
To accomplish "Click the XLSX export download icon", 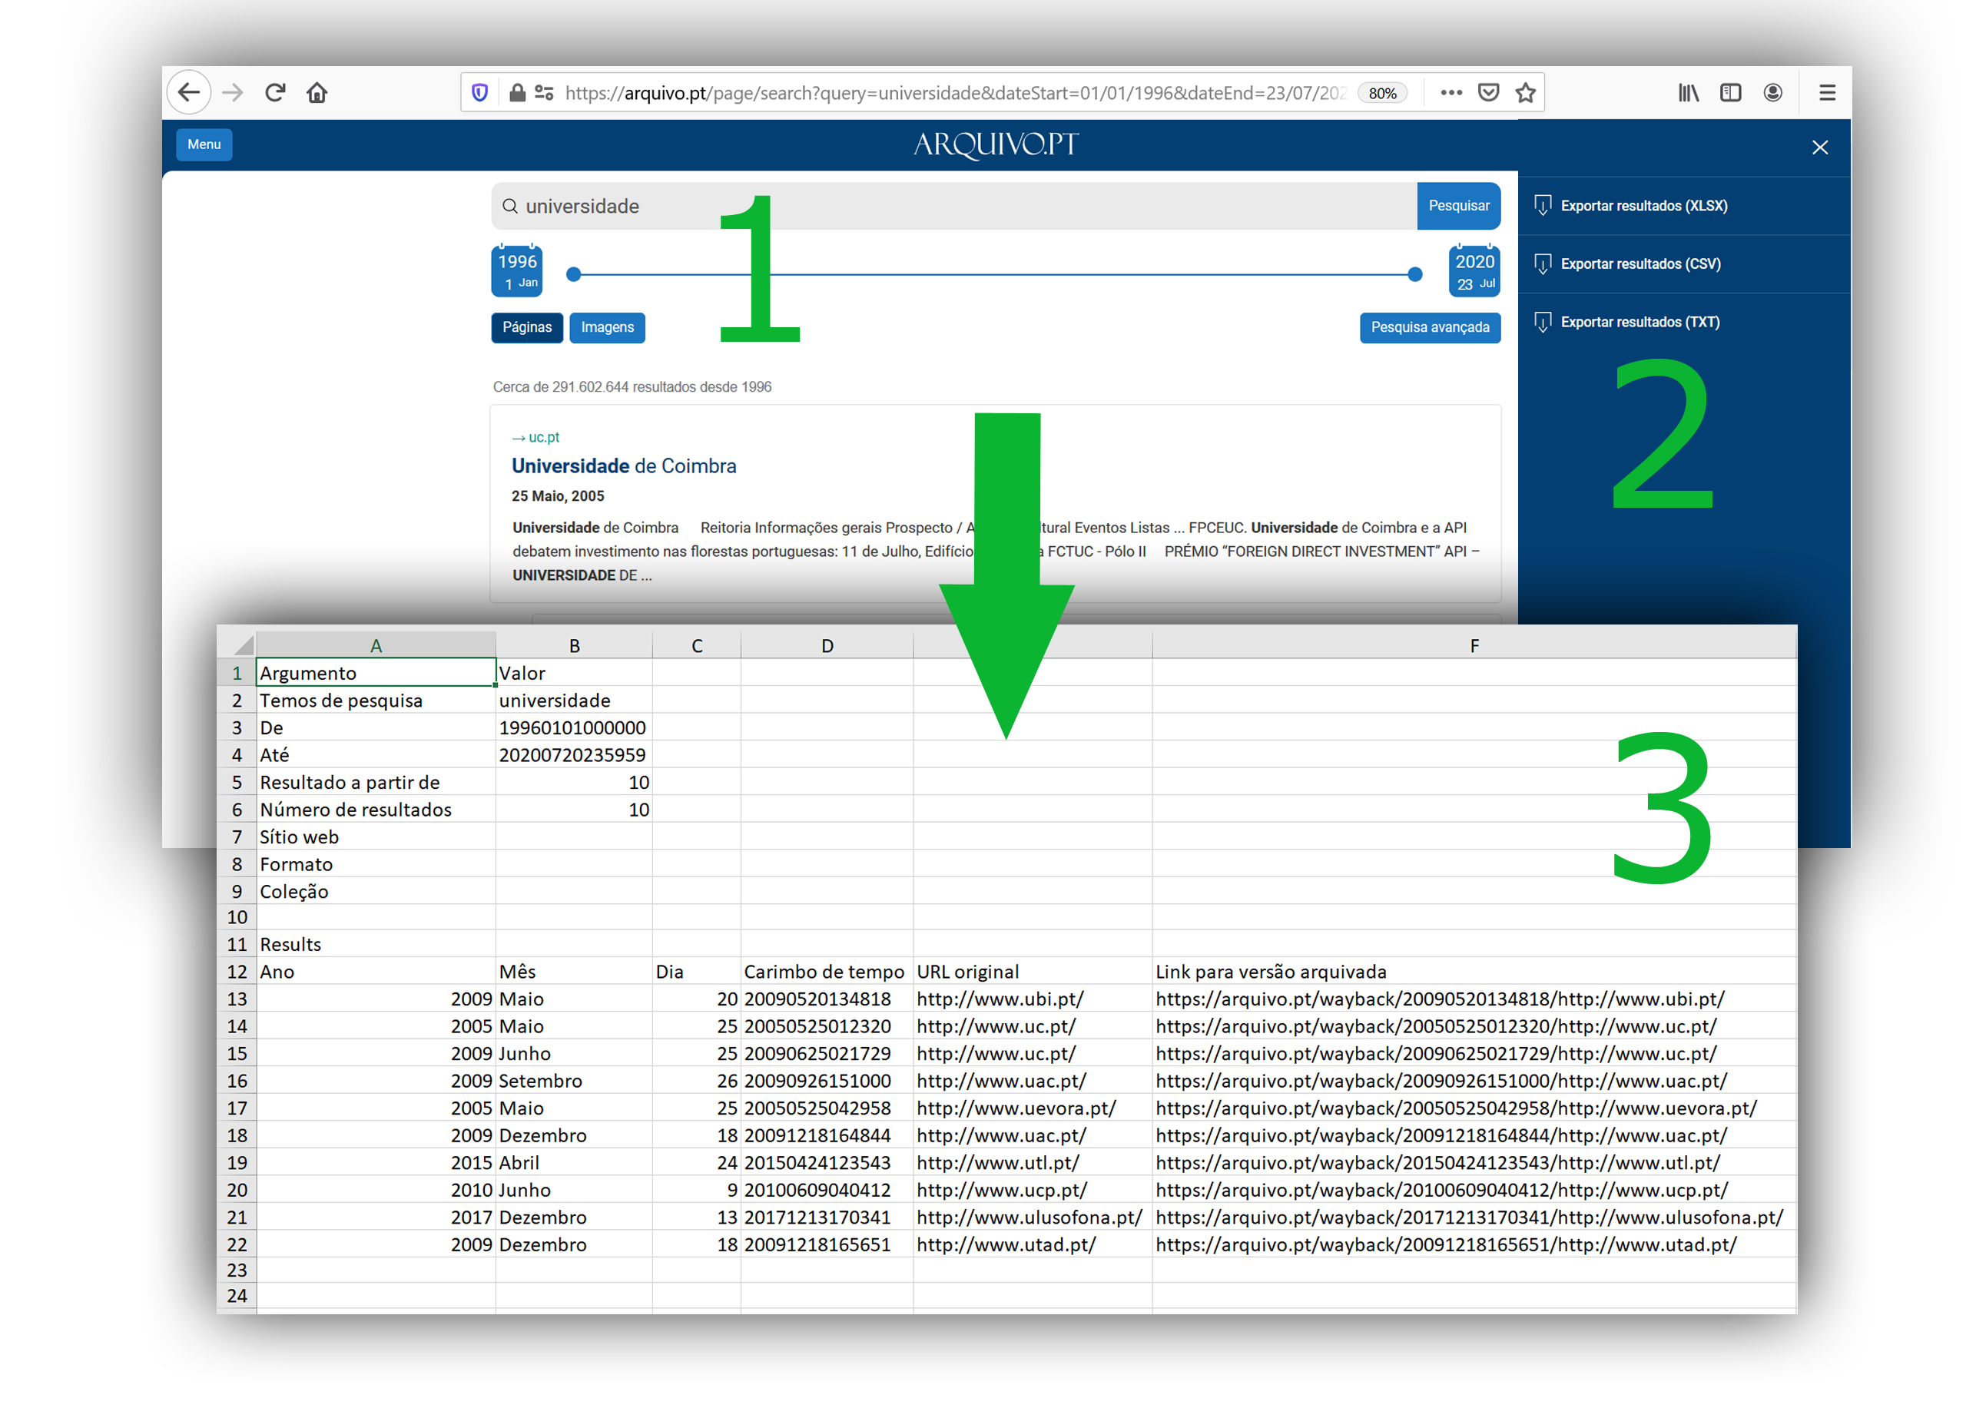I will [1542, 206].
